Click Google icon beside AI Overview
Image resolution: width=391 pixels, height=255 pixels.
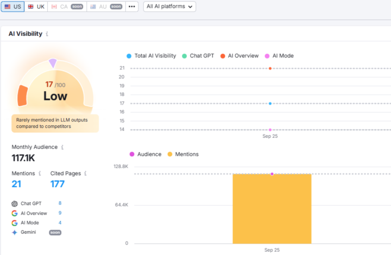click(x=14, y=213)
